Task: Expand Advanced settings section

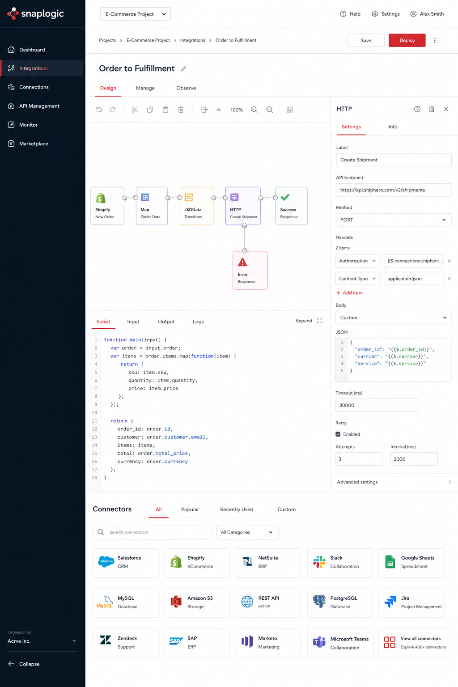Action: point(394,482)
